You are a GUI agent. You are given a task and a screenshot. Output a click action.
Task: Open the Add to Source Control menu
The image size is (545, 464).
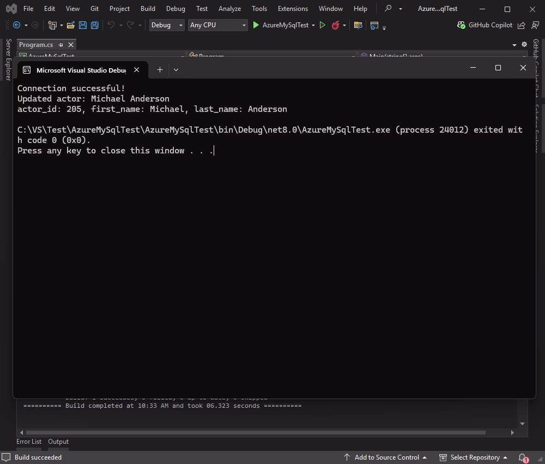tap(387, 457)
